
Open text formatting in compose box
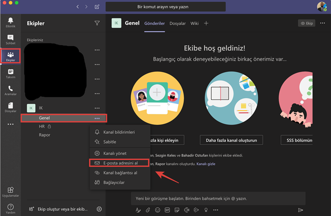coord(138,210)
